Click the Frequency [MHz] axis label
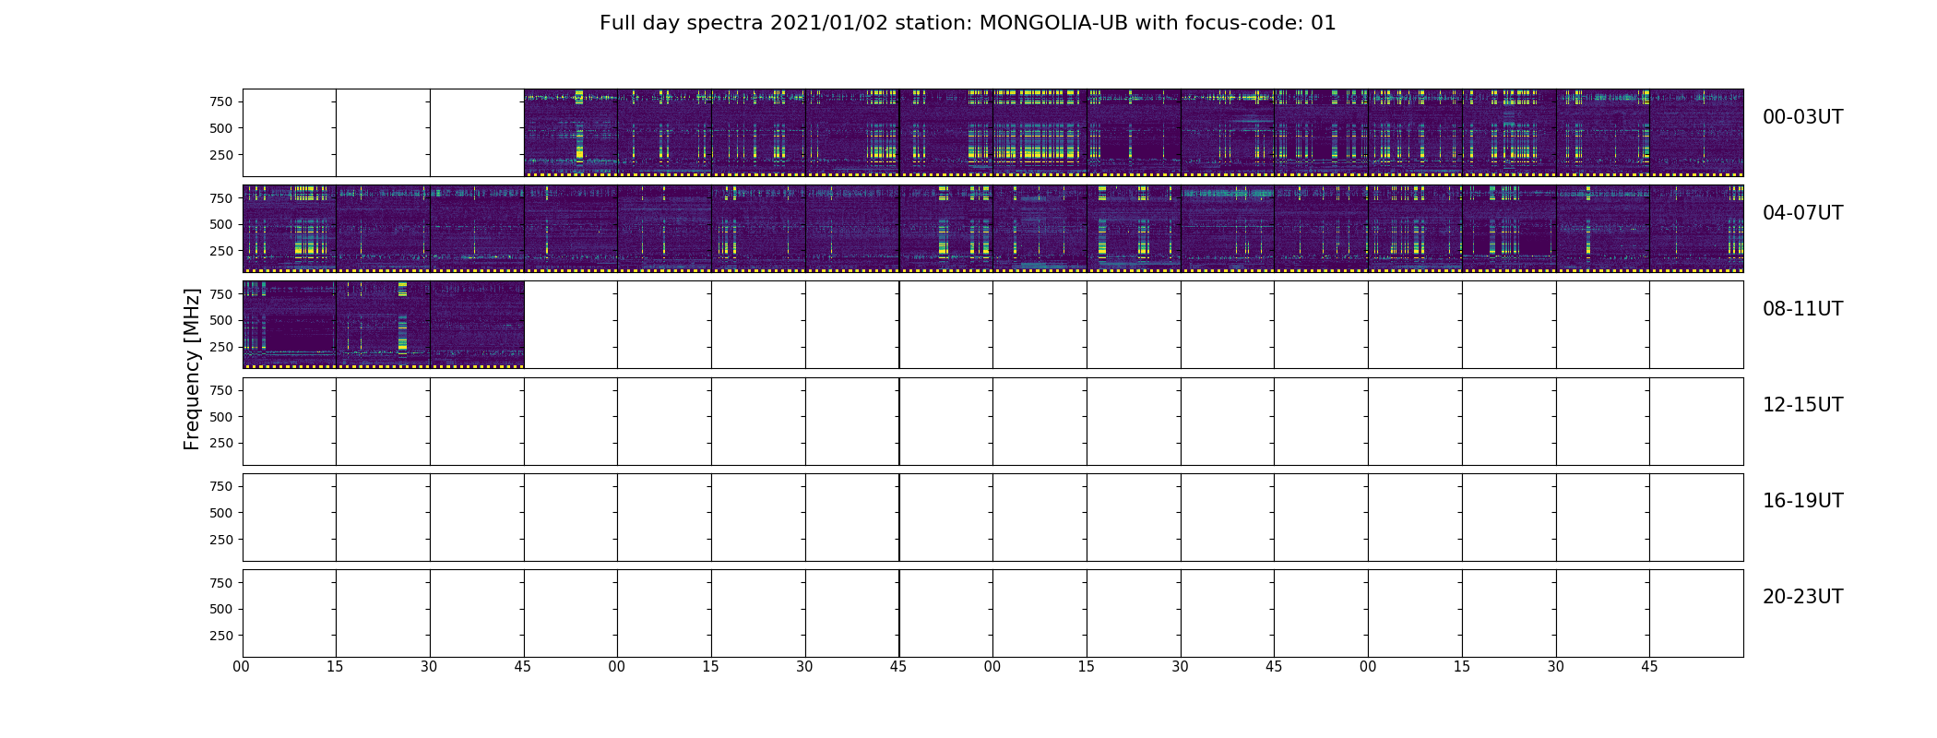Viewport: 1937px width, 738px height. click(192, 369)
